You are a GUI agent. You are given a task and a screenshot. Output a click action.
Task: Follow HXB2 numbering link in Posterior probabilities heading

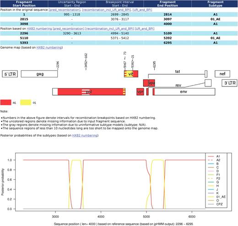pyautogui.click(x=85, y=135)
